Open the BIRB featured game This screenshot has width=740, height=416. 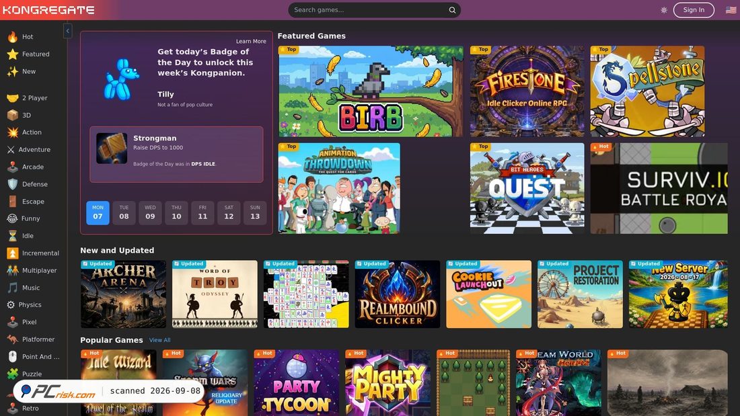[x=371, y=91]
